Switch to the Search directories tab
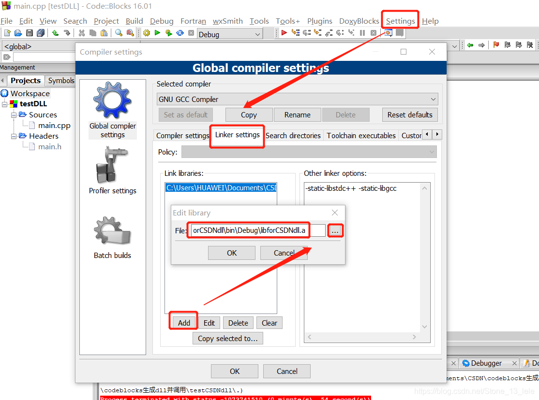 tap(293, 136)
